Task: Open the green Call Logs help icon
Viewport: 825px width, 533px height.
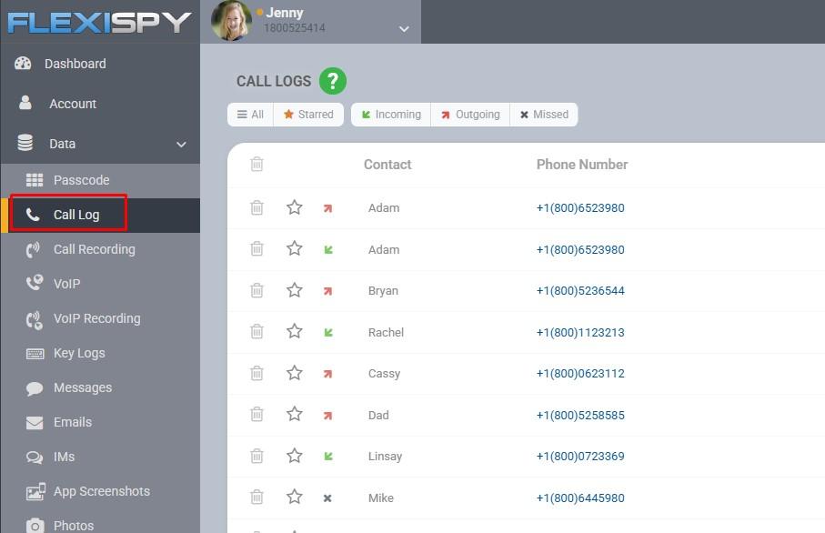Action: tap(333, 81)
